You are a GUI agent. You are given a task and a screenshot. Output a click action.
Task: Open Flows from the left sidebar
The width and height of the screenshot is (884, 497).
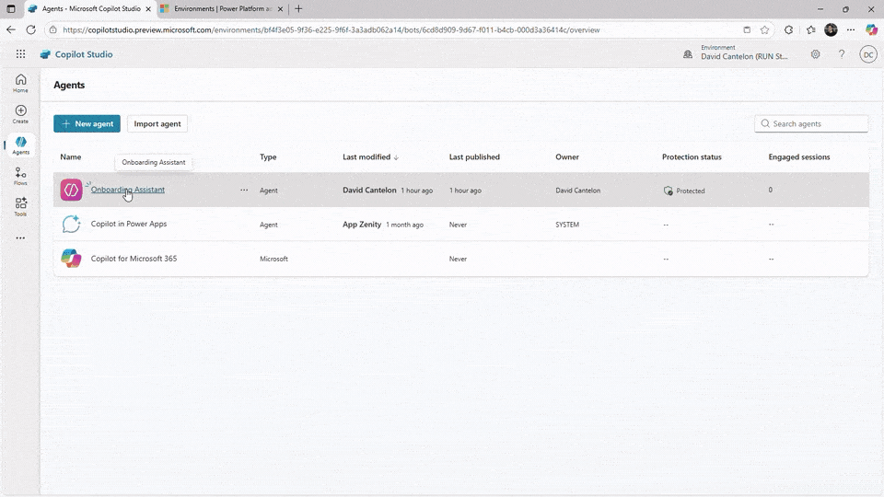click(x=20, y=176)
